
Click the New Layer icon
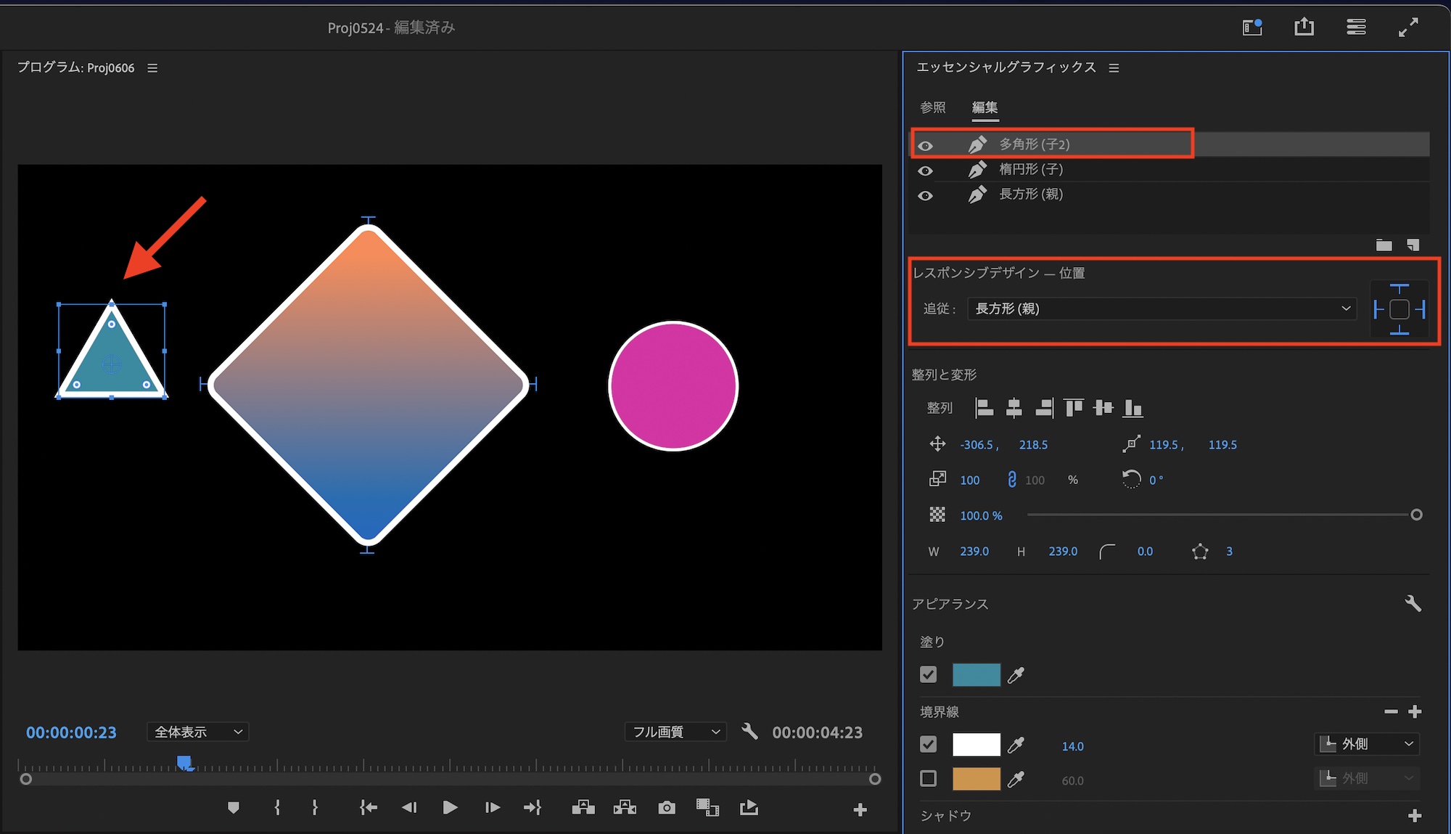[x=1413, y=245]
